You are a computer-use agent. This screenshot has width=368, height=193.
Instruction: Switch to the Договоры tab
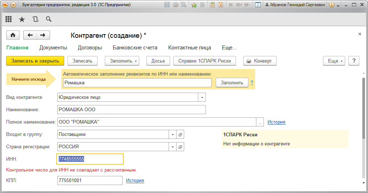(90, 48)
